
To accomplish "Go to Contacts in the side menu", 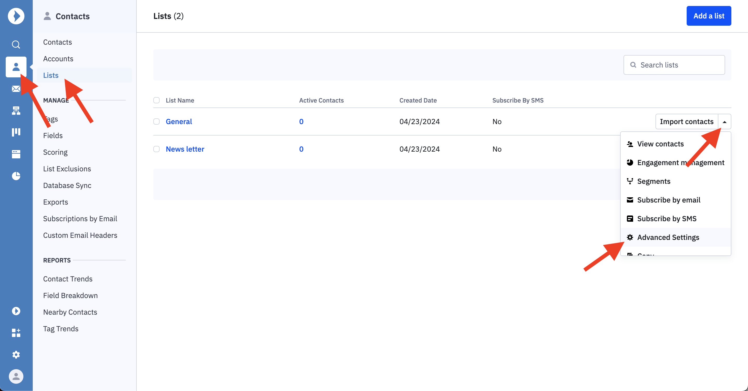I will pos(57,42).
